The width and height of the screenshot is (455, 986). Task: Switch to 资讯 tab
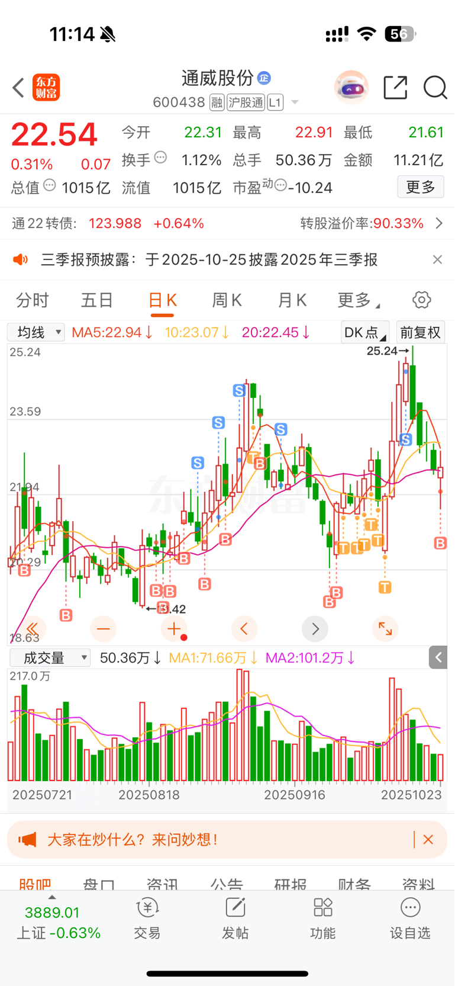[163, 884]
